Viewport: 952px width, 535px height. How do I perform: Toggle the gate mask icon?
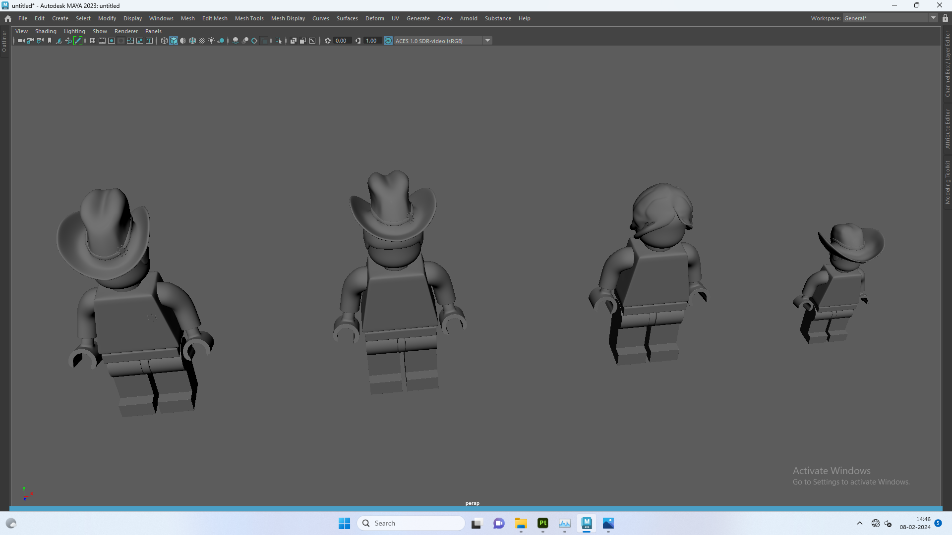(x=121, y=41)
